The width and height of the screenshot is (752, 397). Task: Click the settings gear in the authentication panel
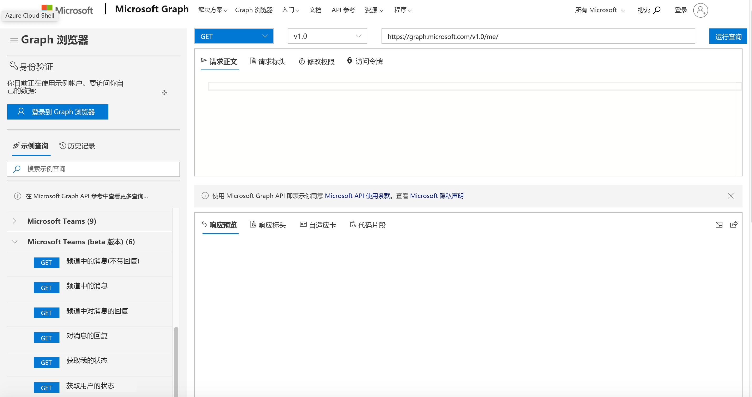coord(165,92)
